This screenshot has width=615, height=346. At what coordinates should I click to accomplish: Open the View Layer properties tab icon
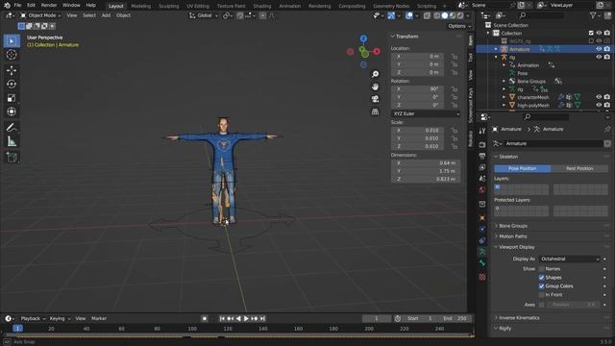tap(482, 167)
